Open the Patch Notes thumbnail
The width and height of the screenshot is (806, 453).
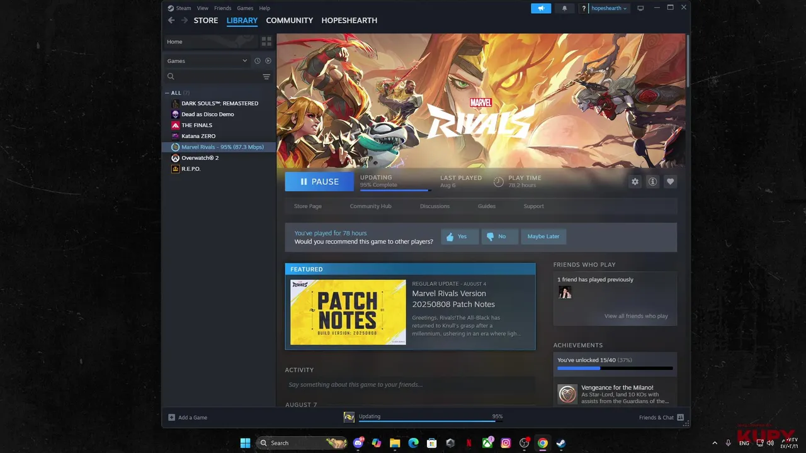click(x=348, y=312)
